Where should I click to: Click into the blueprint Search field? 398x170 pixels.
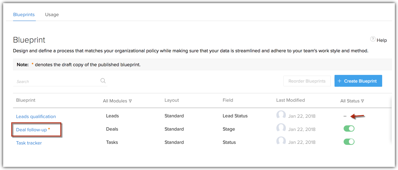(56, 82)
